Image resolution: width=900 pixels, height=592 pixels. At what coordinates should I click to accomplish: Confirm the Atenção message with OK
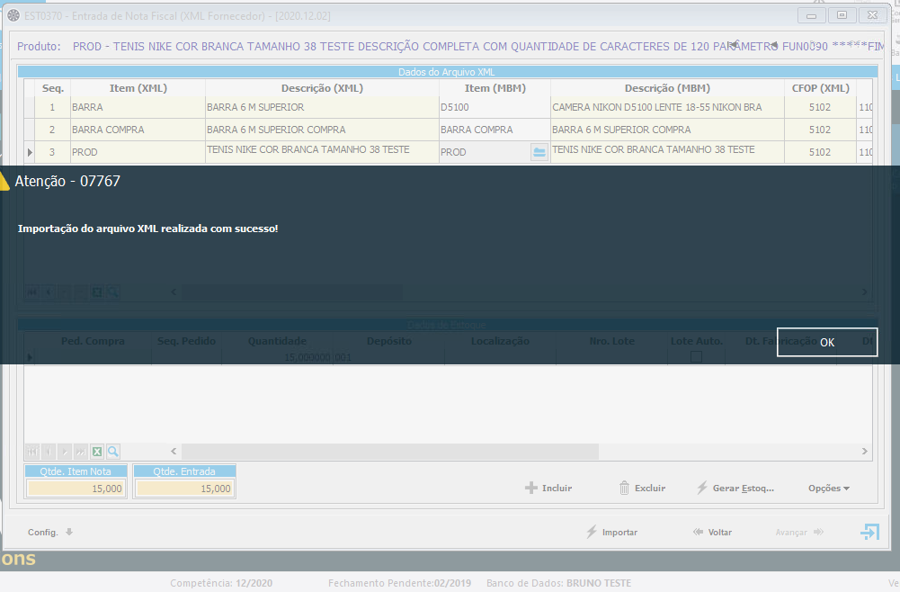click(826, 342)
